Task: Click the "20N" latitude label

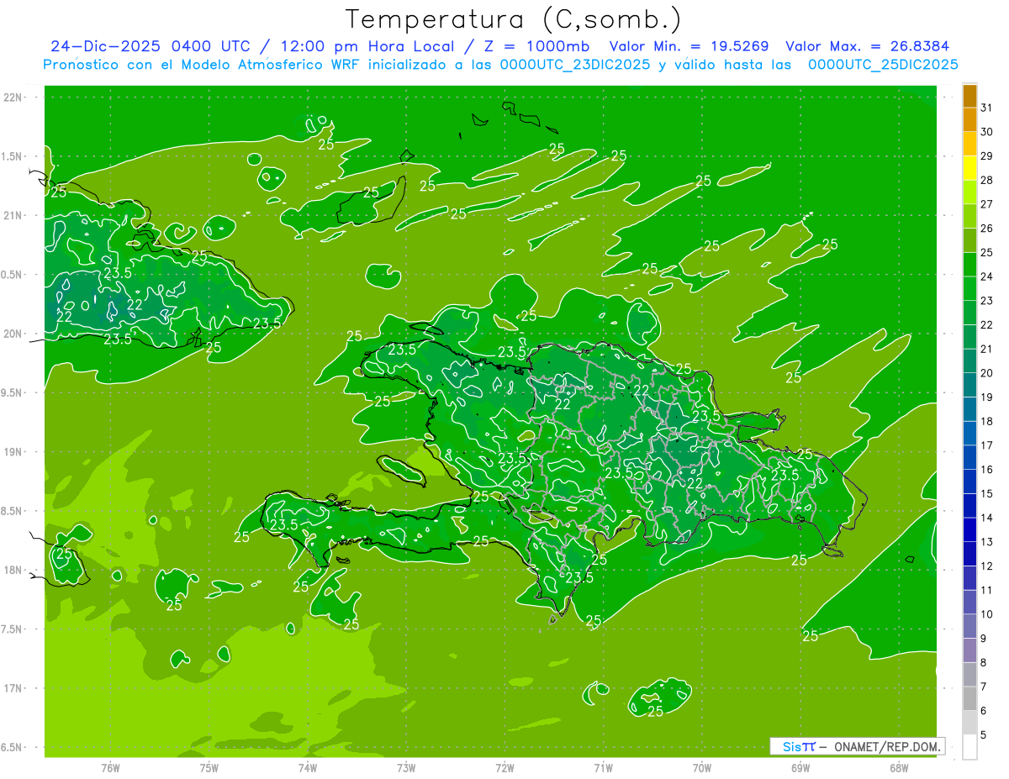Action: pos(13,334)
